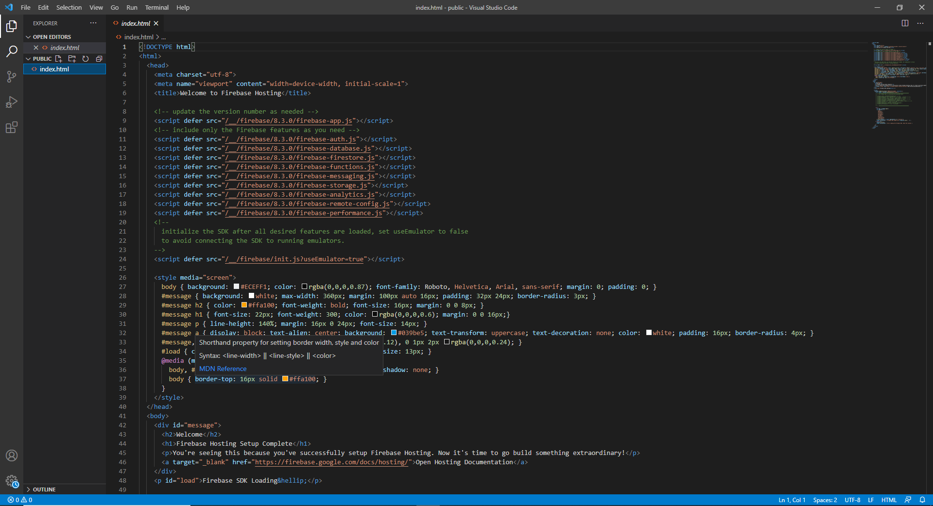The width and height of the screenshot is (933, 506).
Task: Click the #039be5 blue color swatch
Action: tap(394, 333)
